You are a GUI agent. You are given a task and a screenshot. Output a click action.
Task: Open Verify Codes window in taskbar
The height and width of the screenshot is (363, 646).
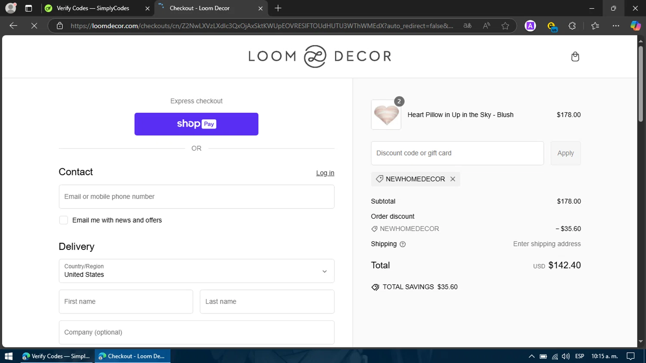pos(56,356)
